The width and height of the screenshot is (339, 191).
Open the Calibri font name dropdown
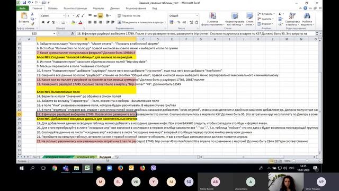point(64,16)
